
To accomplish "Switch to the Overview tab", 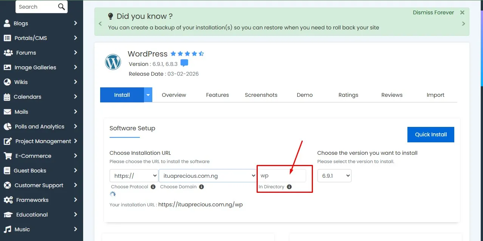I will (x=173, y=95).
